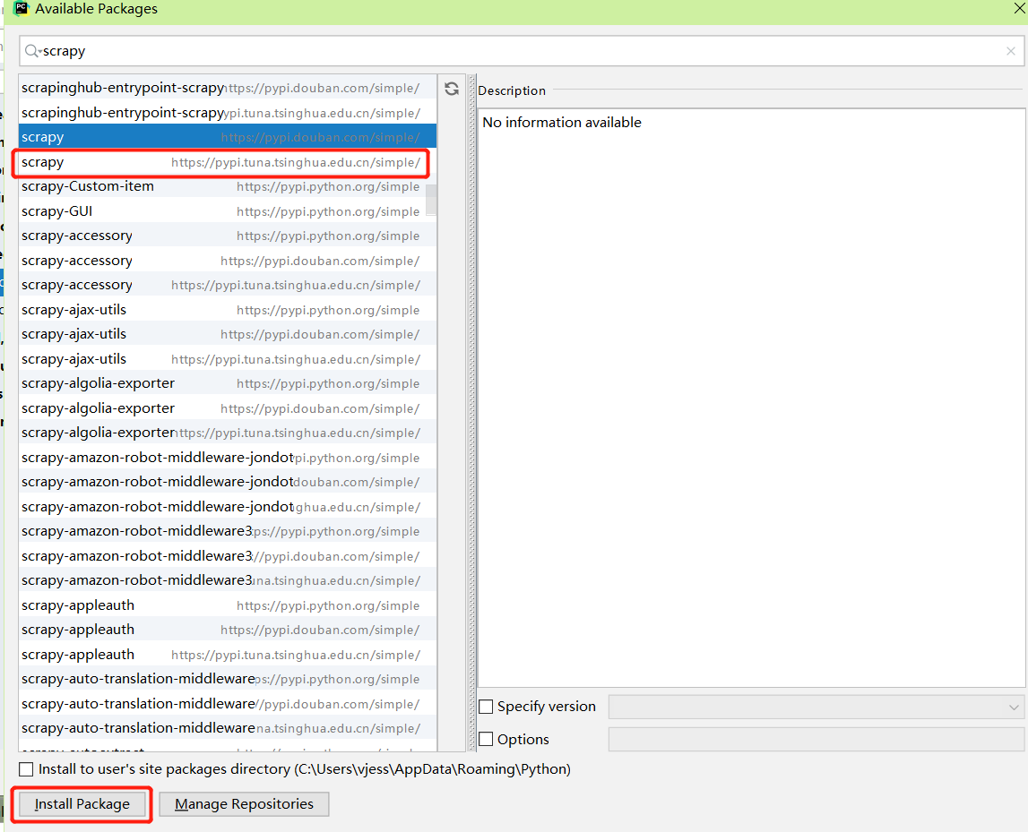This screenshot has height=832, width=1028.
Task: Click the PyCharm icon in title bar
Action: pyautogui.click(x=21, y=9)
